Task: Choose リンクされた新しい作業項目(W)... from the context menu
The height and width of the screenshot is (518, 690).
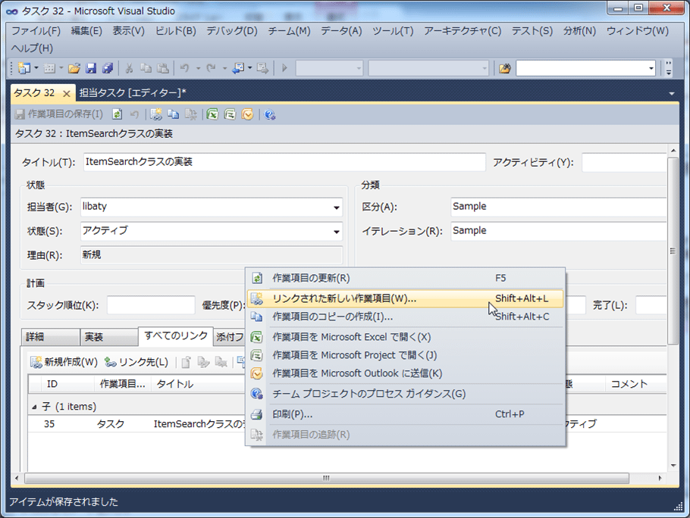Action: coord(405,299)
